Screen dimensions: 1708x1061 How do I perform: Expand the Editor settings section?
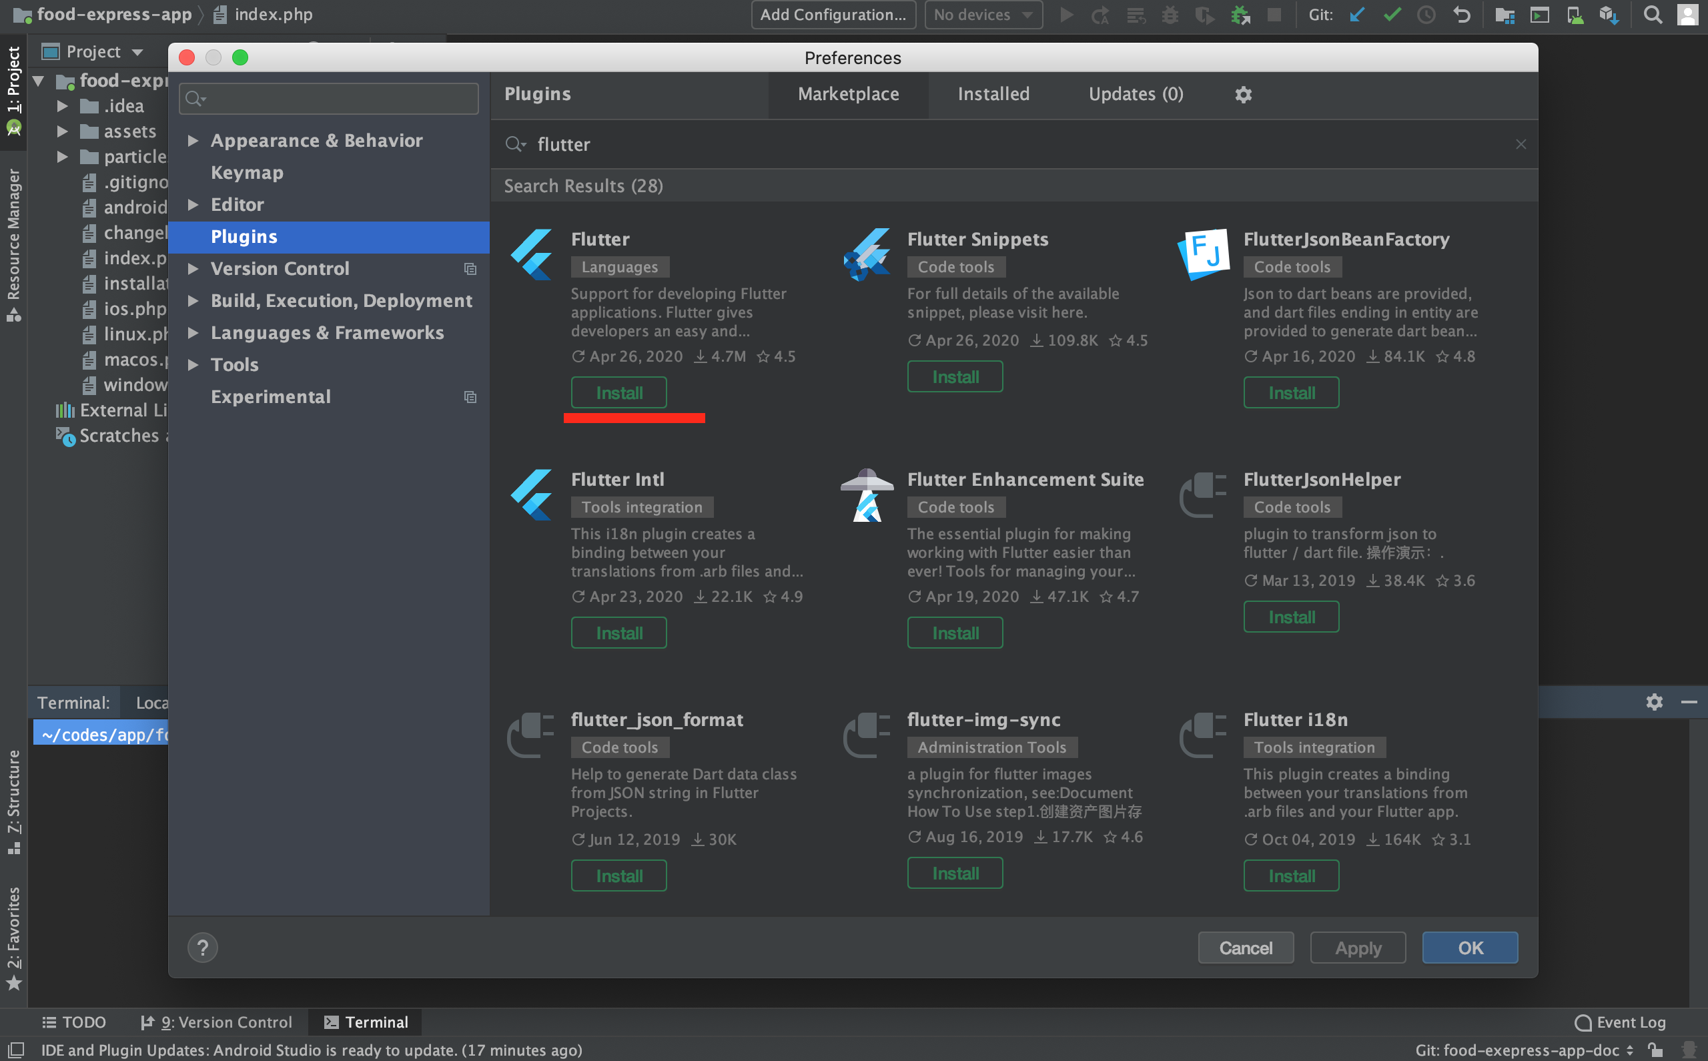tap(193, 204)
